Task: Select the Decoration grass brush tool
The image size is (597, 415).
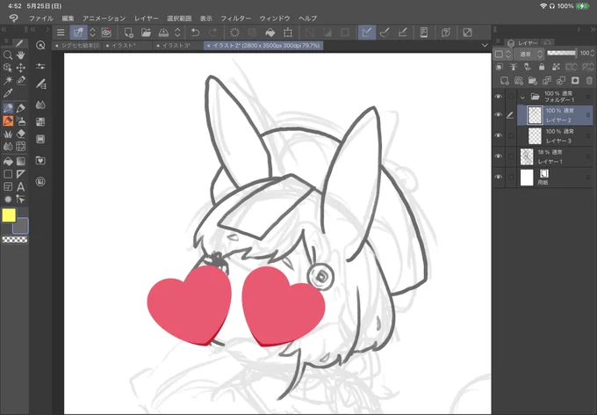Action: point(8,134)
